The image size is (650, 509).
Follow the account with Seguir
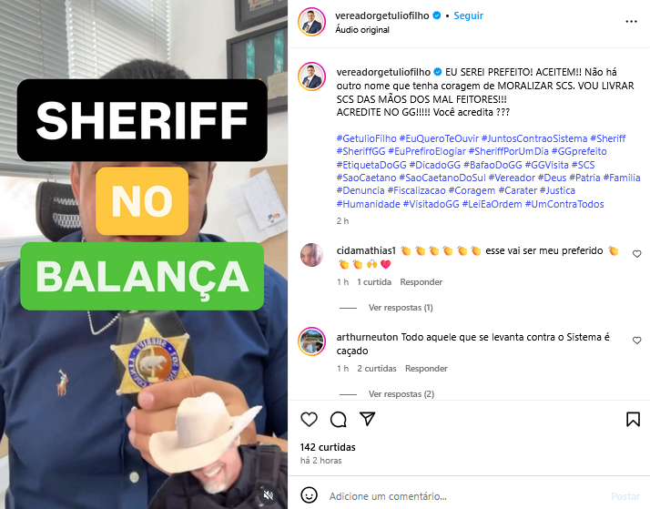(469, 15)
